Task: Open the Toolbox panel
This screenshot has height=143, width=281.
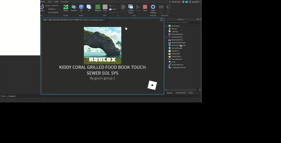Action: 74,8
